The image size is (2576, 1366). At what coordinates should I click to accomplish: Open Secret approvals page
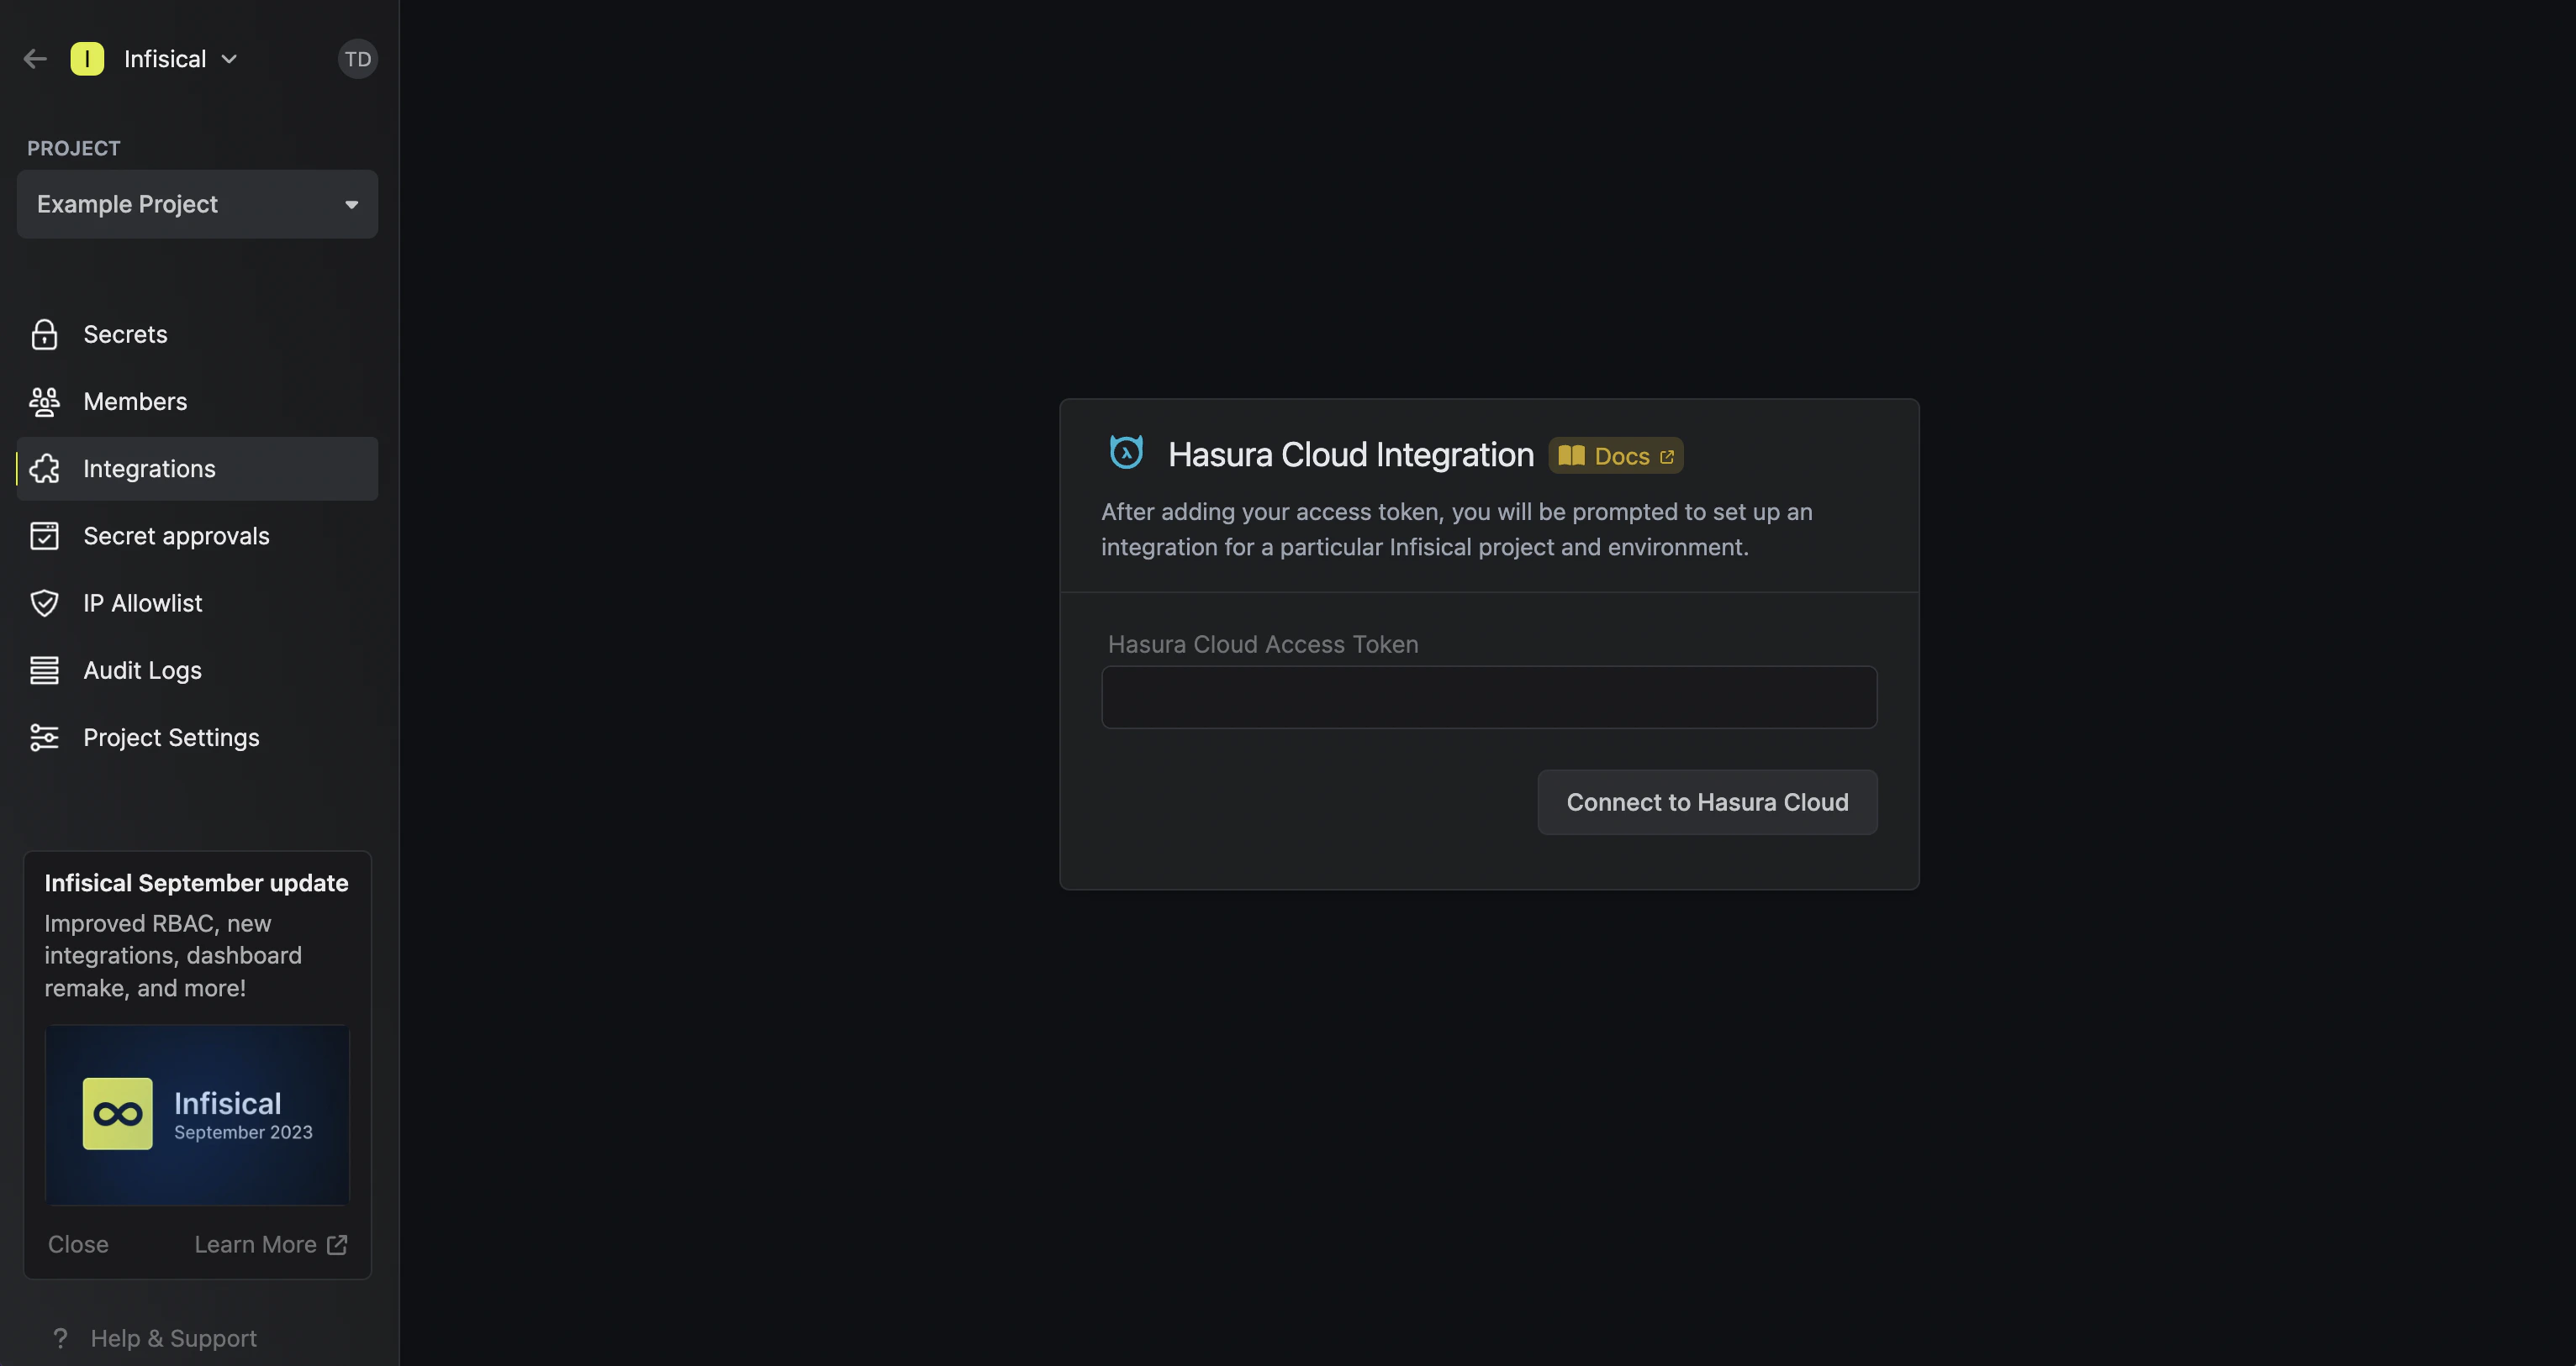197,536
